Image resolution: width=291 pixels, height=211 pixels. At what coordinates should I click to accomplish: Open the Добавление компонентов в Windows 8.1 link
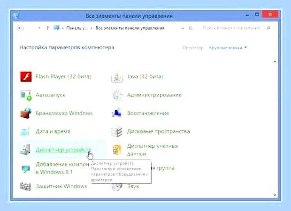[62, 168]
